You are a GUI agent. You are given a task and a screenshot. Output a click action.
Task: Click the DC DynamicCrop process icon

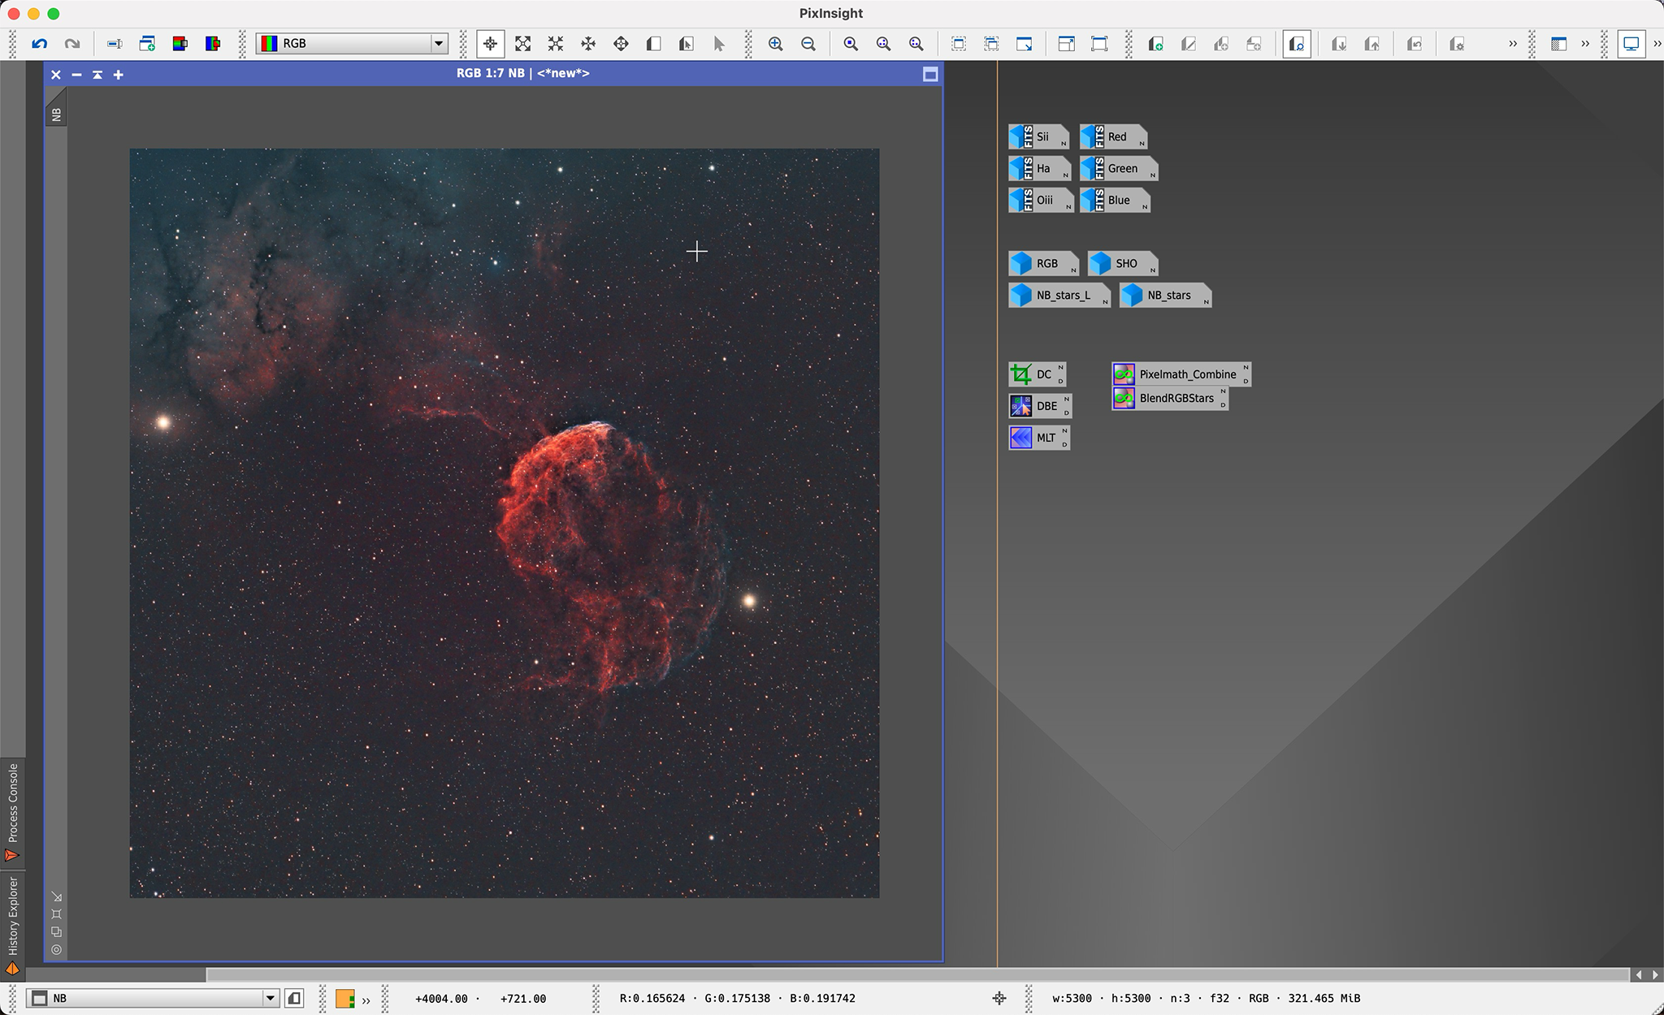click(x=1037, y=374)
